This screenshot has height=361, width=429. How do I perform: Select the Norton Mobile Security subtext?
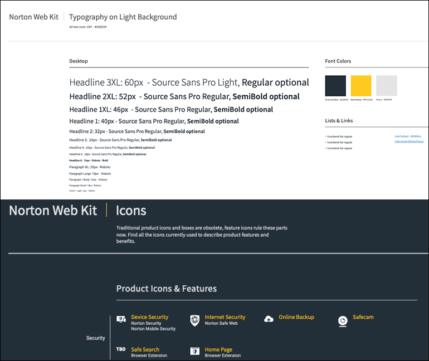click(x=153, y=329)
